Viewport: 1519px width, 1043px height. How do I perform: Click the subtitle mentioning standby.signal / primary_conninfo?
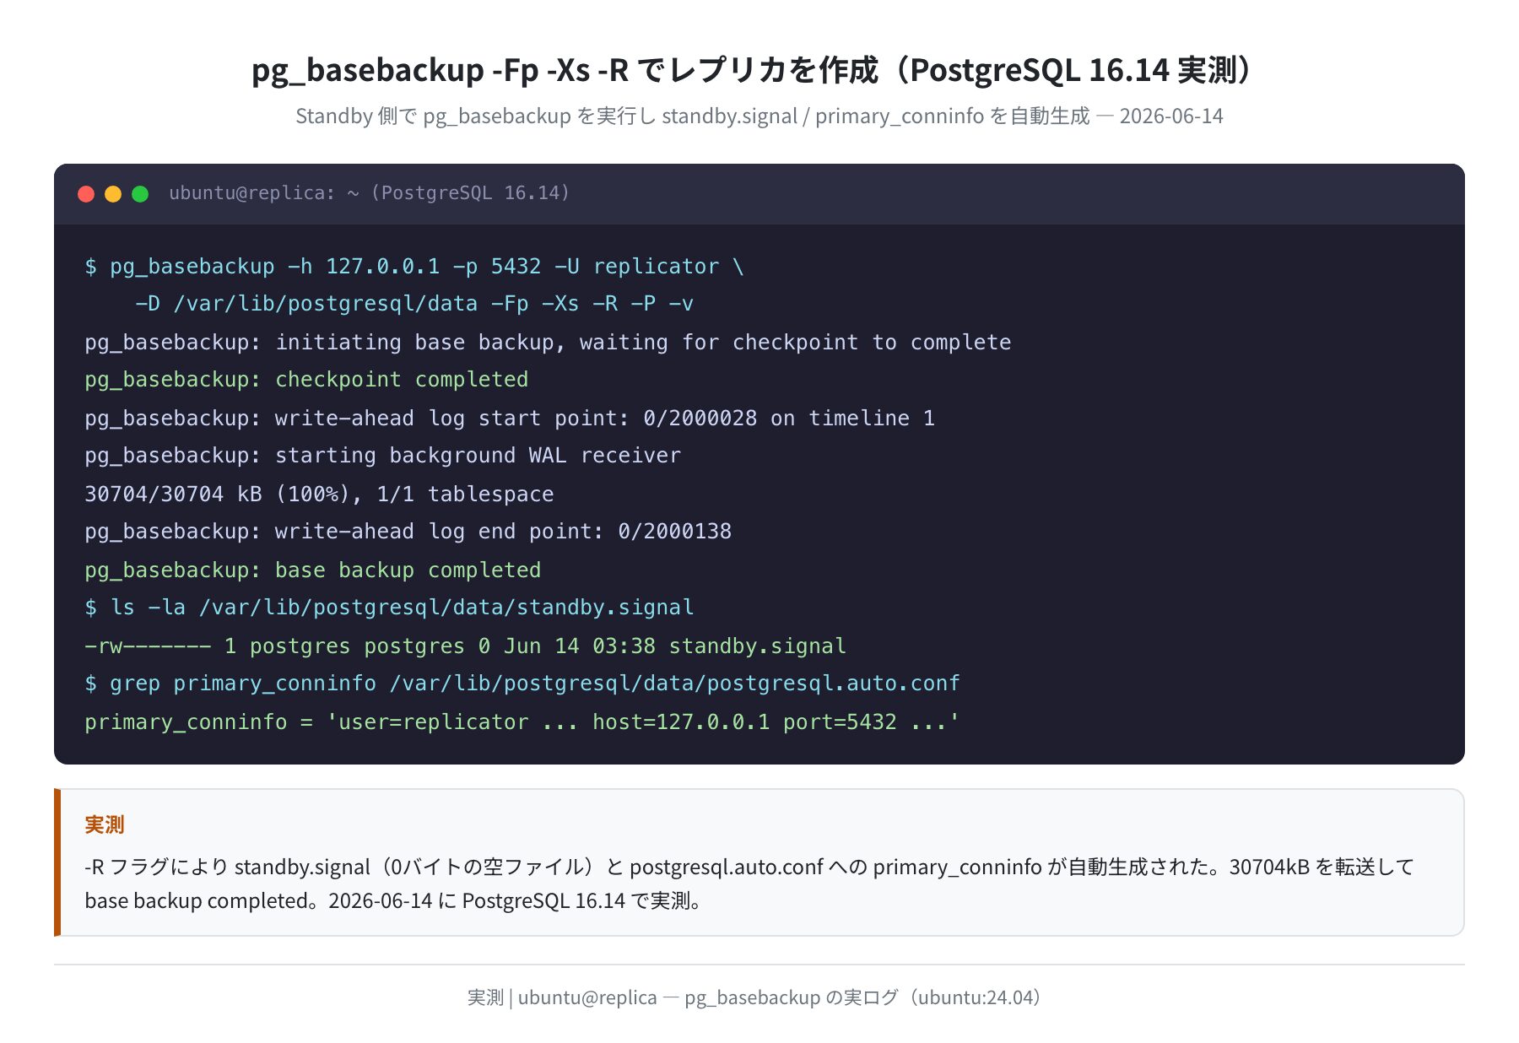coord(759,116)
